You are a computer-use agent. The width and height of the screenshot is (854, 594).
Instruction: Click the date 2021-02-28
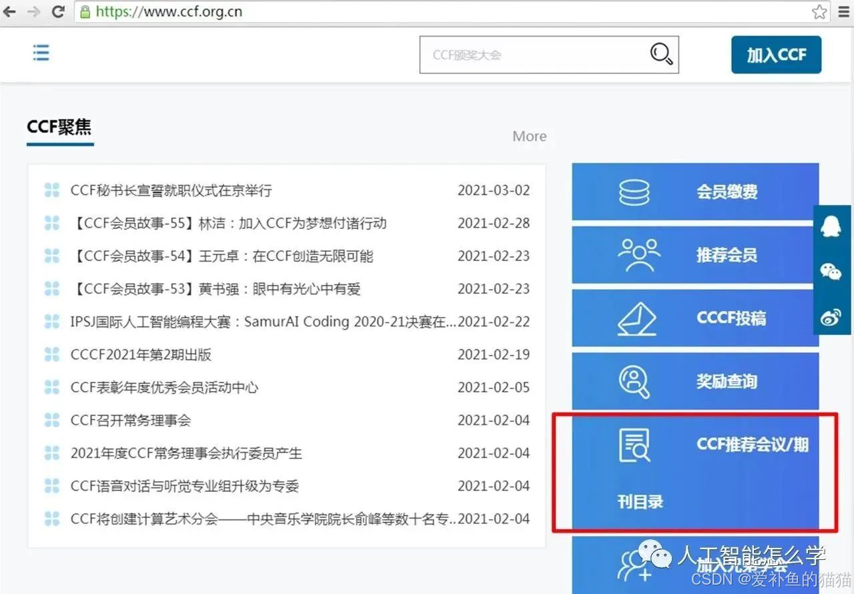coord(494,223)
